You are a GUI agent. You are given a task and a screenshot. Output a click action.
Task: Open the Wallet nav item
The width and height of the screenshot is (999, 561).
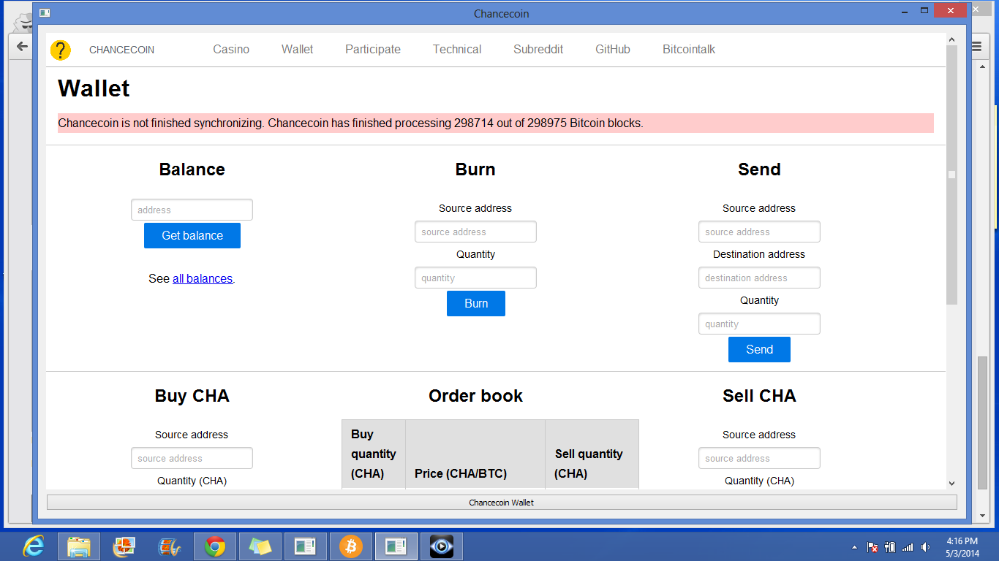click(297, 50)
